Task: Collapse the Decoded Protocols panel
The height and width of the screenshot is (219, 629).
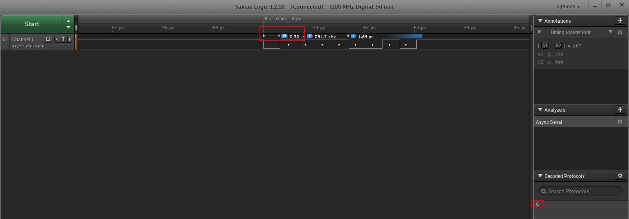Action: 540,176
